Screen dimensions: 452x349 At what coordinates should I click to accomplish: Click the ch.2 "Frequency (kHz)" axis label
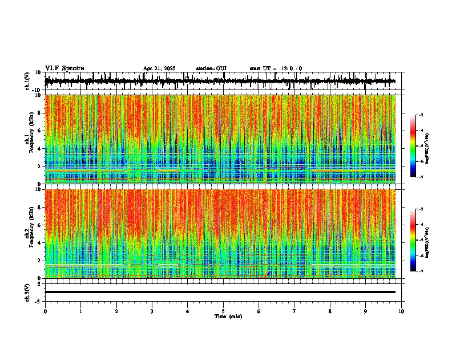click(x=32, y=227)
